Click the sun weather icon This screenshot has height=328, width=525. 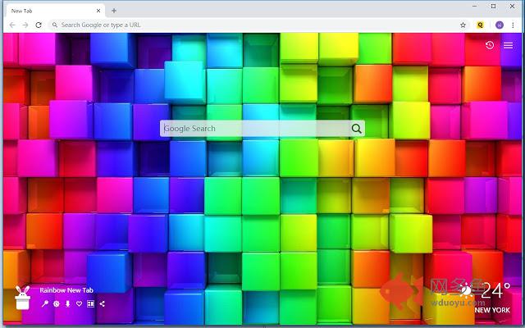pos(466,289)
